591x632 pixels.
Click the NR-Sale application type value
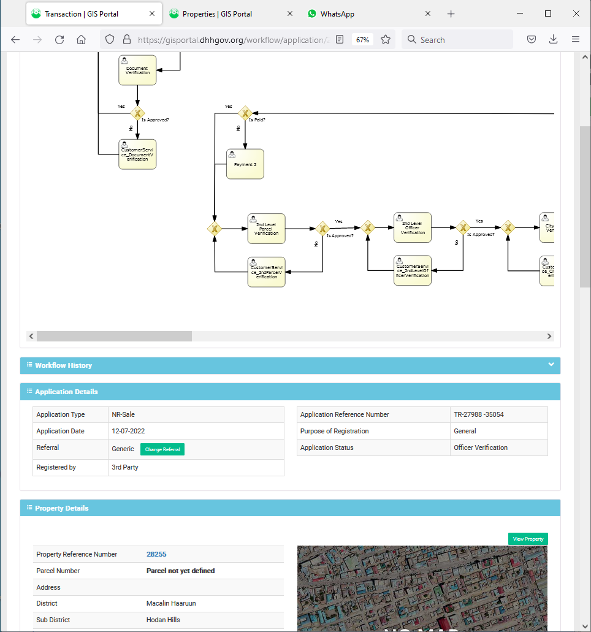pyautogui.click(x=123, y=414)
